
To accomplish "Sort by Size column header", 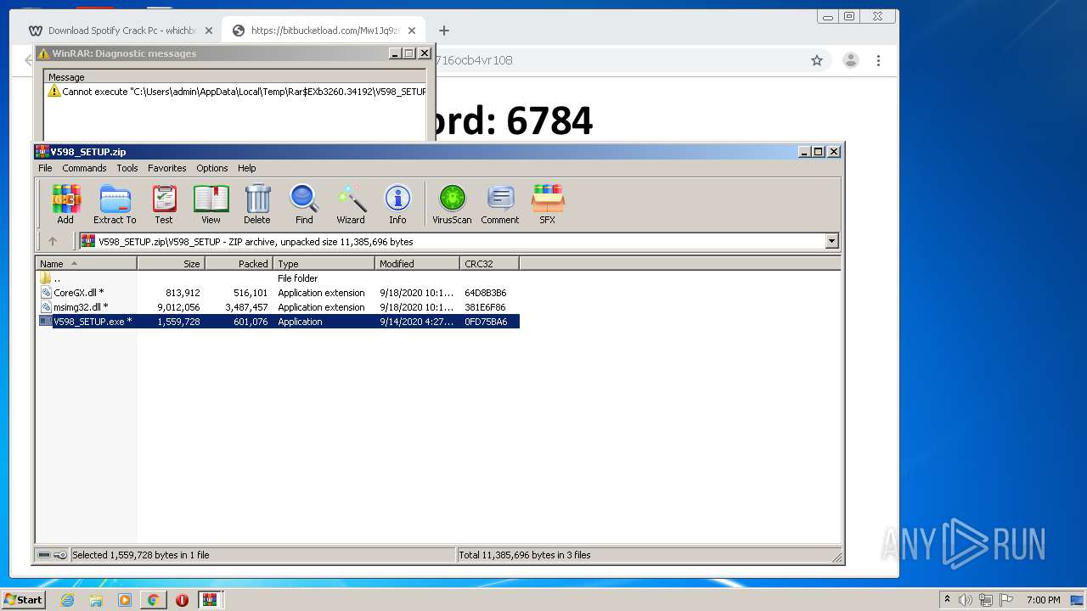I will click(171, 264).
